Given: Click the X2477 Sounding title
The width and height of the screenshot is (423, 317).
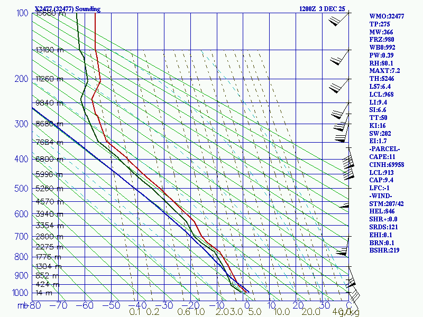Looking at the screenshot, I should coord(68,9).
